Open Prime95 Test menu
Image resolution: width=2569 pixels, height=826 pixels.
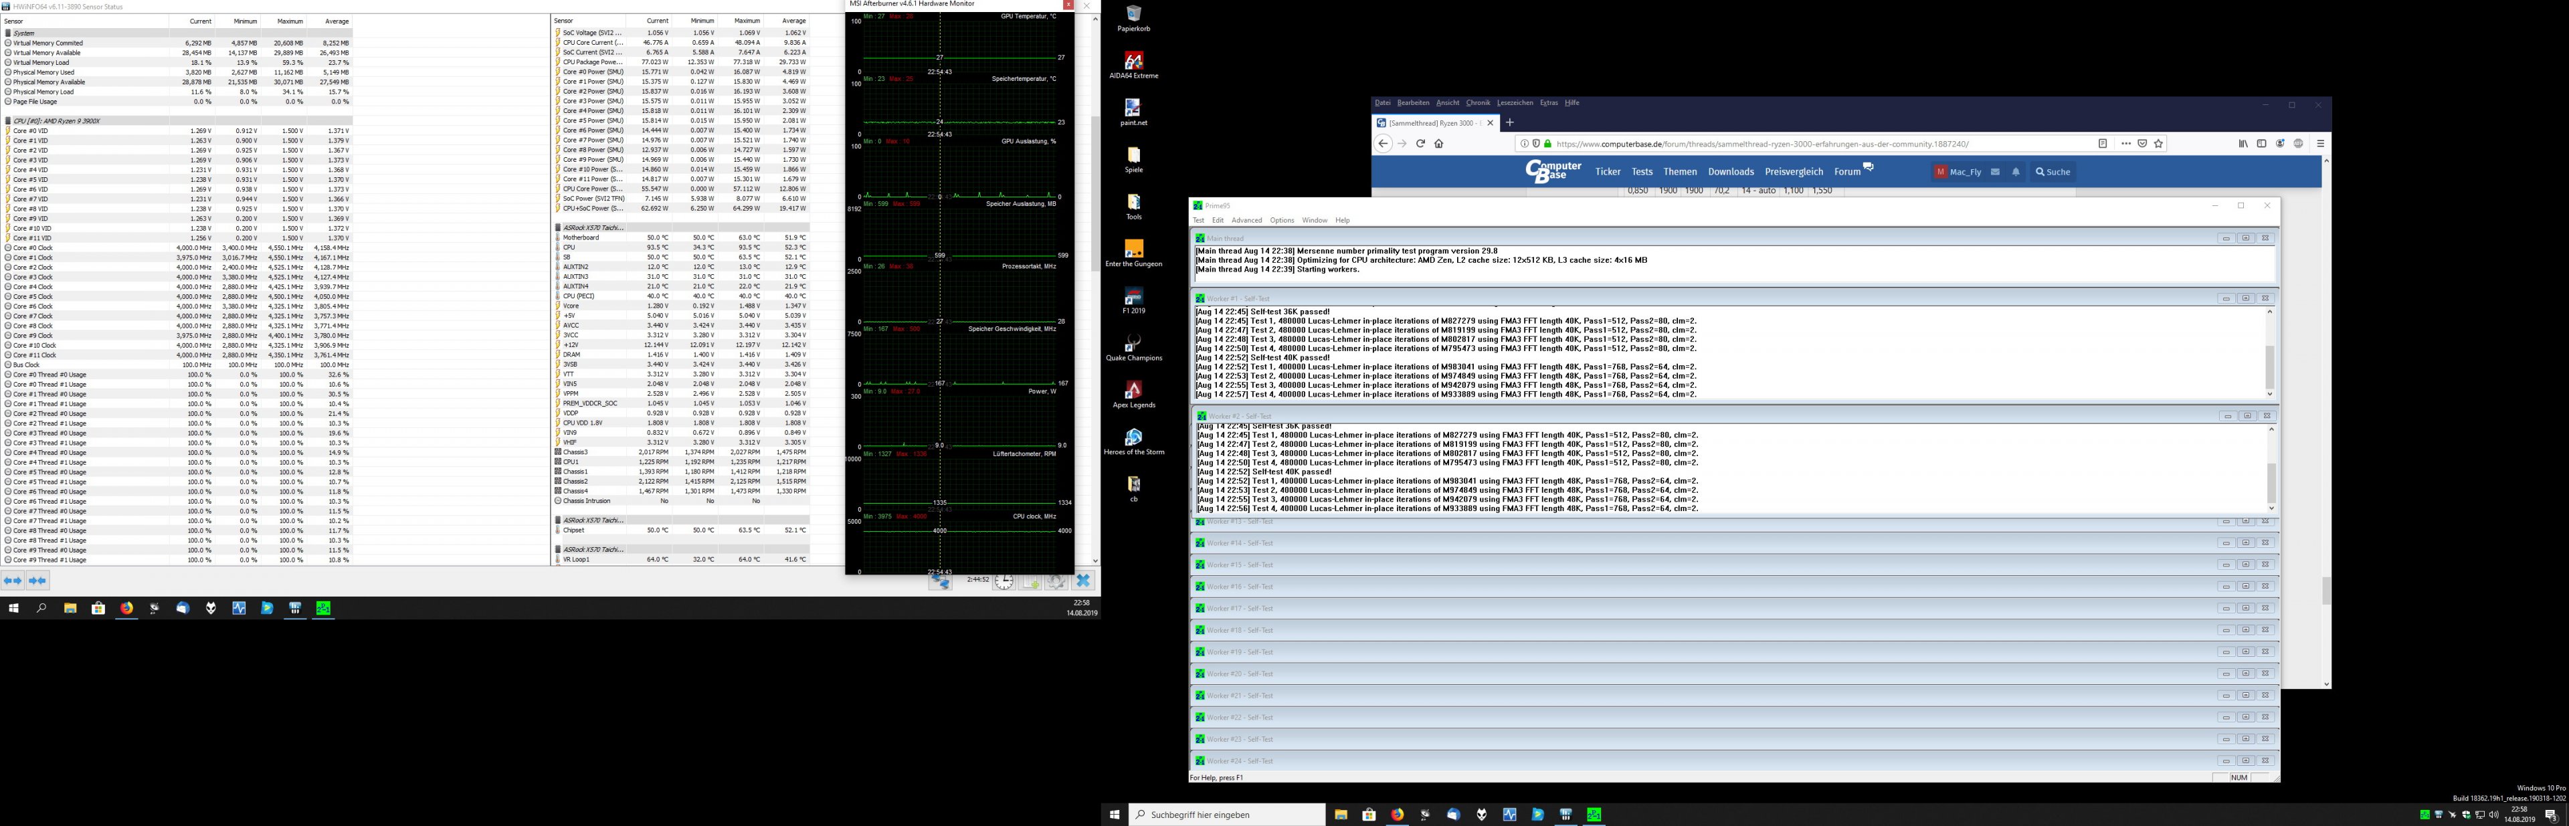tap(1199, 221)
